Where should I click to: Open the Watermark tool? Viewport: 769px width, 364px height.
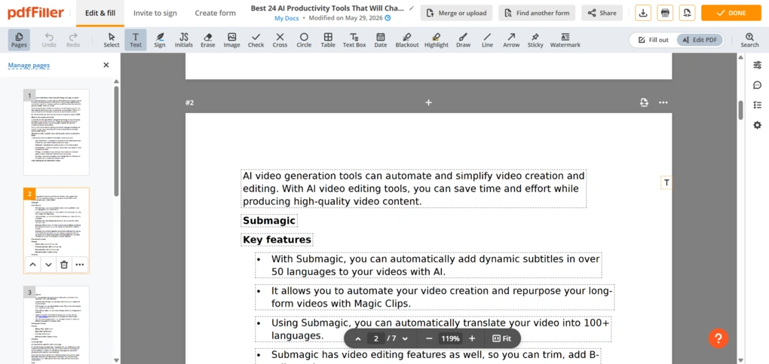(565, 40)
